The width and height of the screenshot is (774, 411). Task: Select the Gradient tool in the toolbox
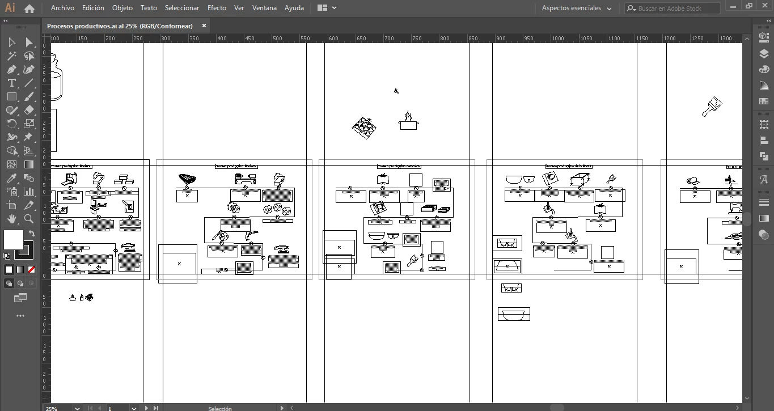click(29, 164)
